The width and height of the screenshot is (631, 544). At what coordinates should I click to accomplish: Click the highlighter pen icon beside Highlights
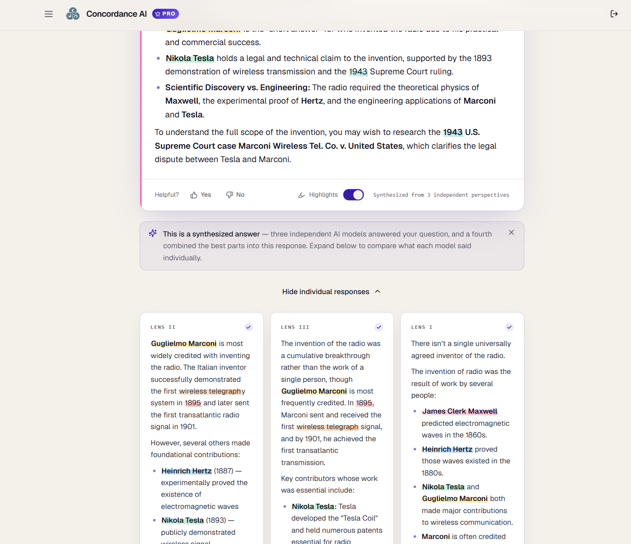coord(301,195)
